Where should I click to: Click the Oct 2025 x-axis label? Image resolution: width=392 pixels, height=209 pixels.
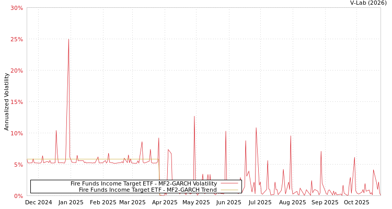[356, 203]
